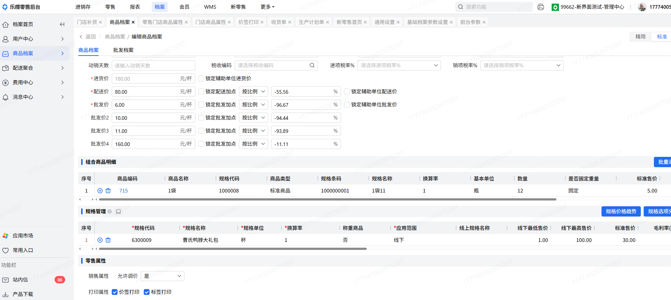Close the 门店商品属性 tab
The image size is (671, 300).
[x=229, y=22]
